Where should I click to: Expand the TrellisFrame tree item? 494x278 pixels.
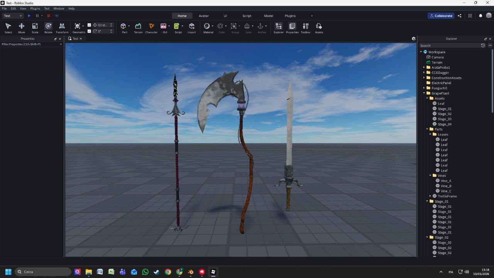point(430,196)
